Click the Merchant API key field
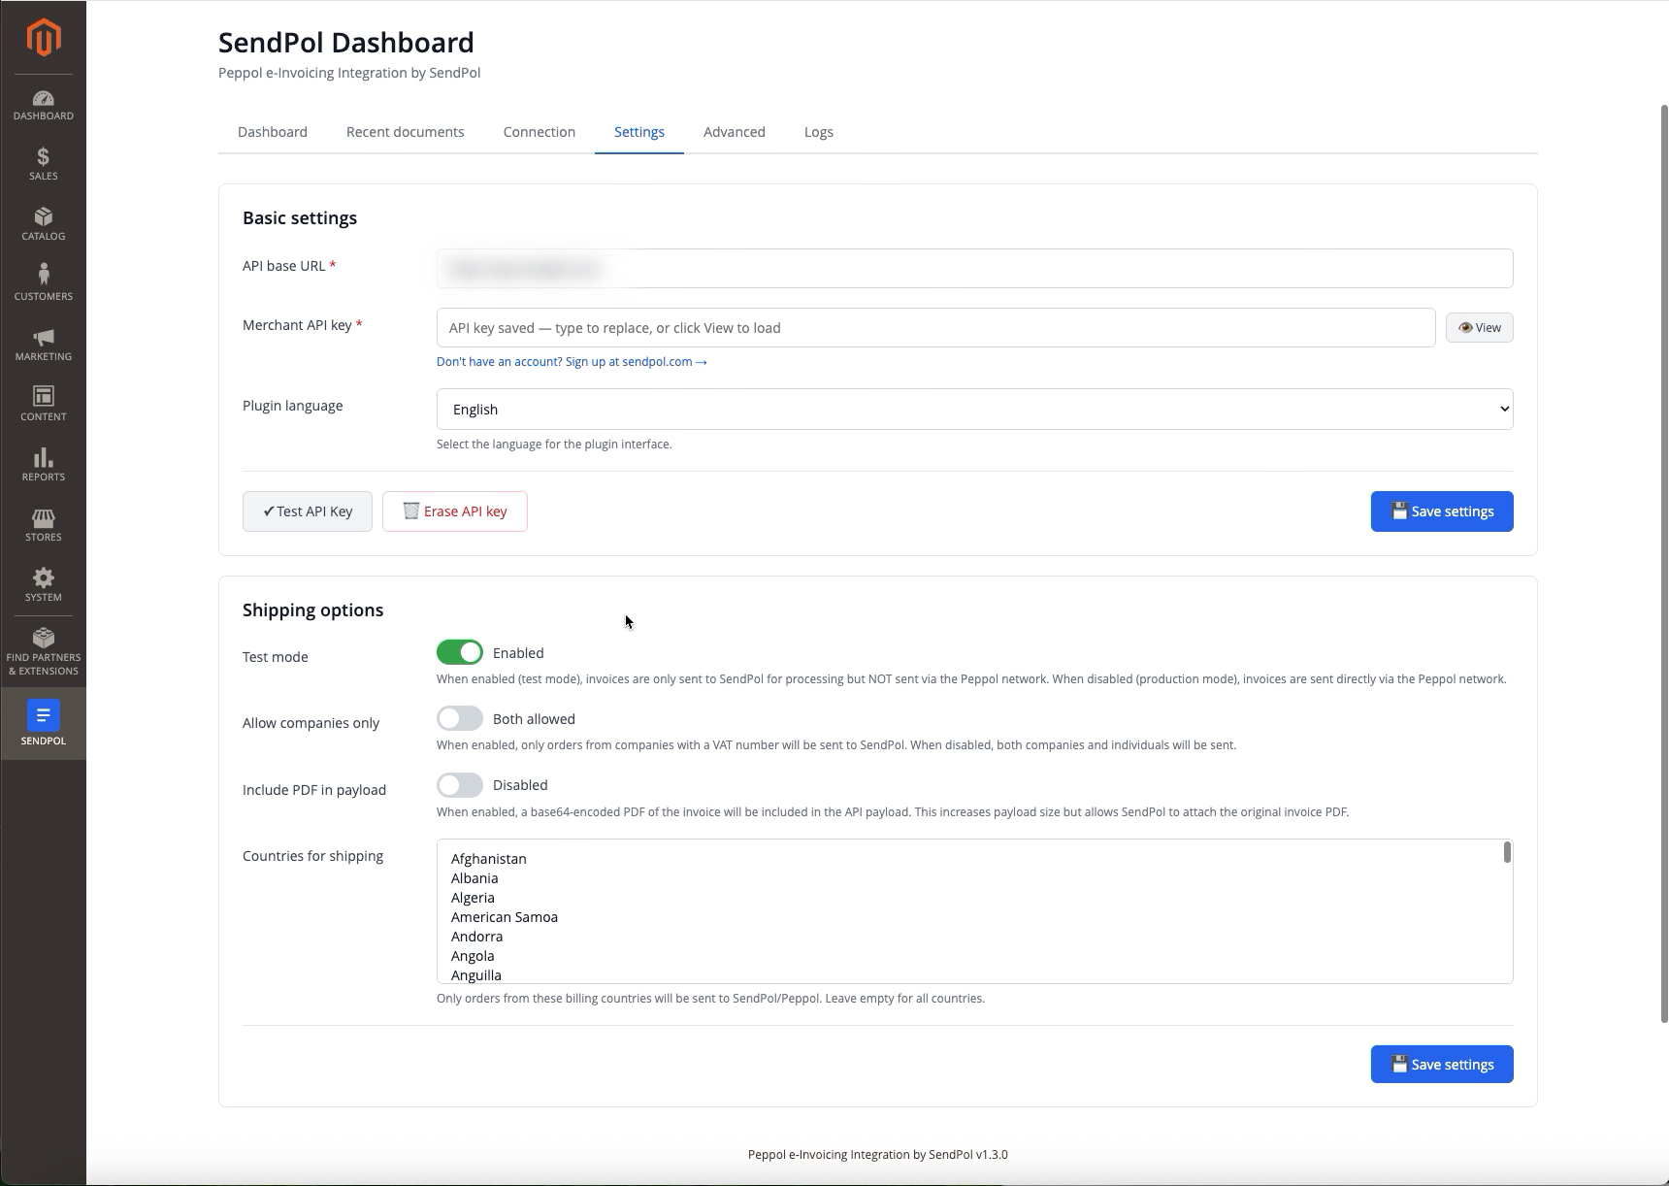 point(935,328)
